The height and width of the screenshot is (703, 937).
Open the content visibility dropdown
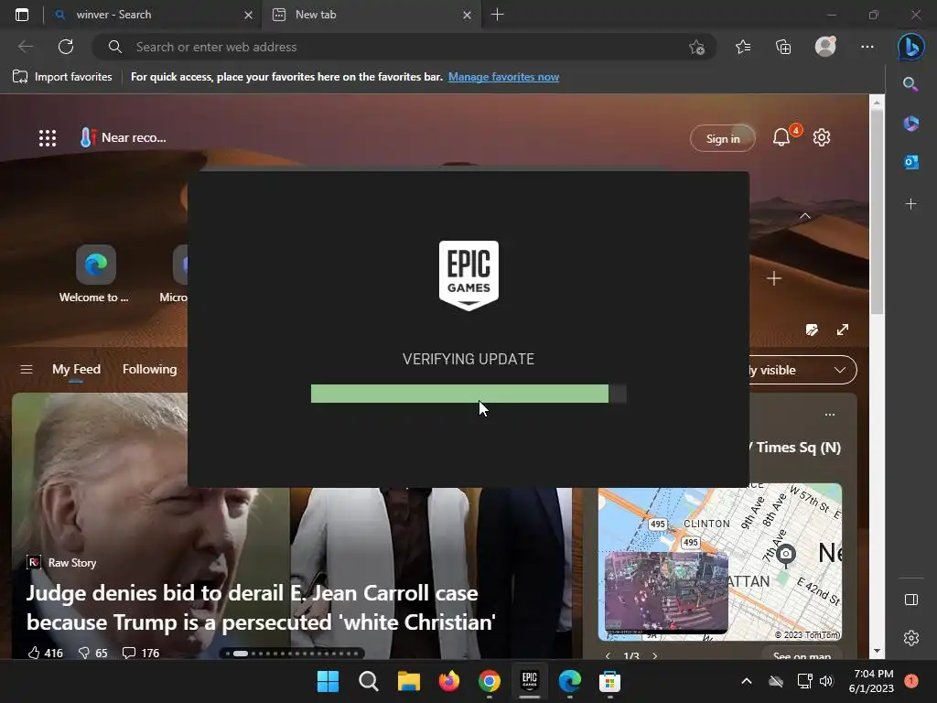[802, 370]
